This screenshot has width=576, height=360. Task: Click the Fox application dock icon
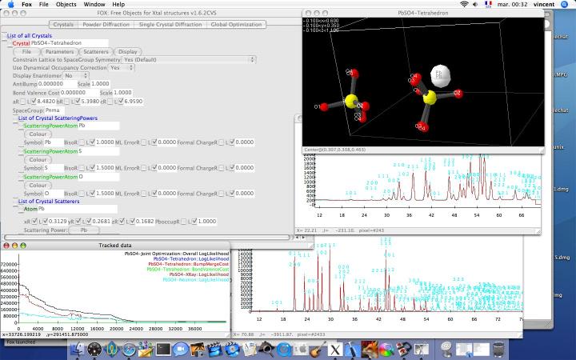(369, 349)
